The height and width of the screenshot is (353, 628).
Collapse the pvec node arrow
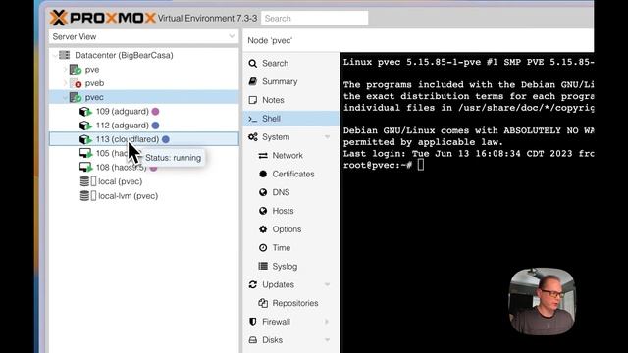[65, 97]
